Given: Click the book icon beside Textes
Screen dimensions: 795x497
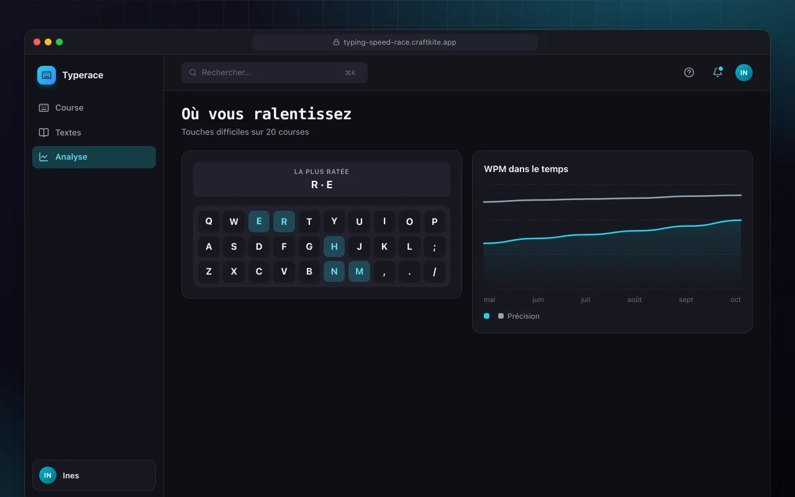Looking at the screenshot, I should [x=43, y=132].
